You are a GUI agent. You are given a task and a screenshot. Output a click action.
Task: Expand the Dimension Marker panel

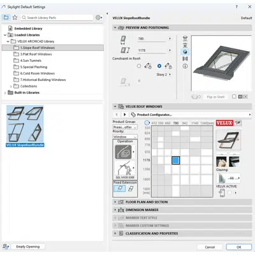[x=115, y=210]
